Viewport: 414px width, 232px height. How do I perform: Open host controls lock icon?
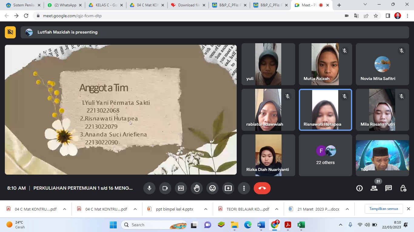click(403, 188)
